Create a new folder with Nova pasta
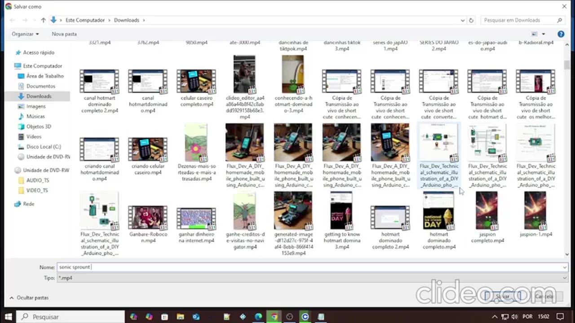This screenshot has width=575, height=323. coord(64,34)
